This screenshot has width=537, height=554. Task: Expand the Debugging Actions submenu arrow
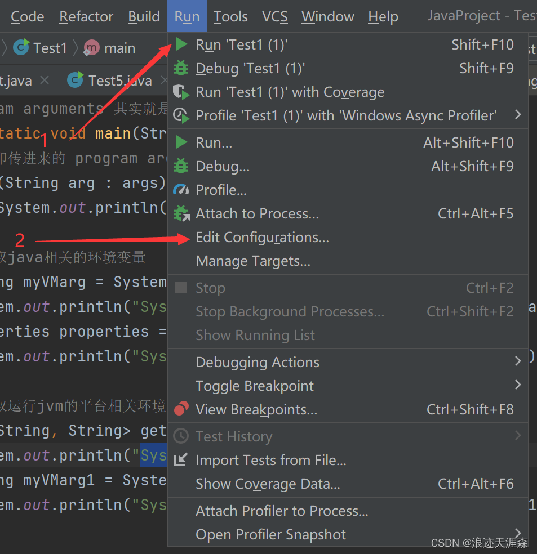518,362
